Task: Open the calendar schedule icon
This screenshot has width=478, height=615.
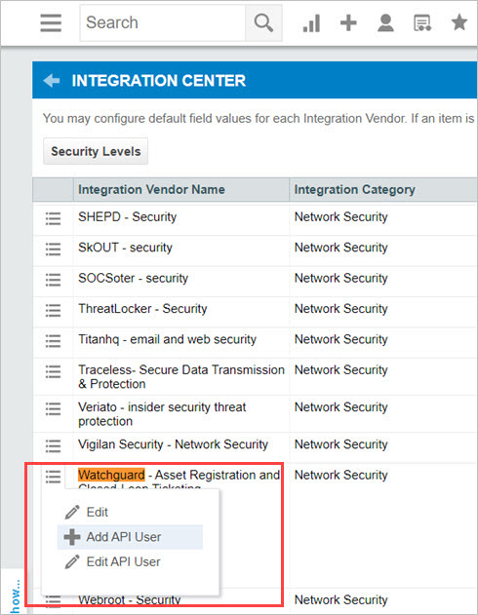Action: 422,22
